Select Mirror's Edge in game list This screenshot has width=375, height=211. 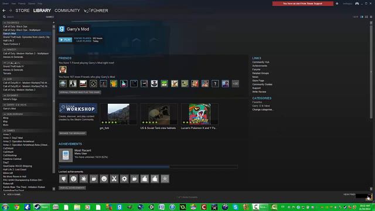[x=10, y=99]
